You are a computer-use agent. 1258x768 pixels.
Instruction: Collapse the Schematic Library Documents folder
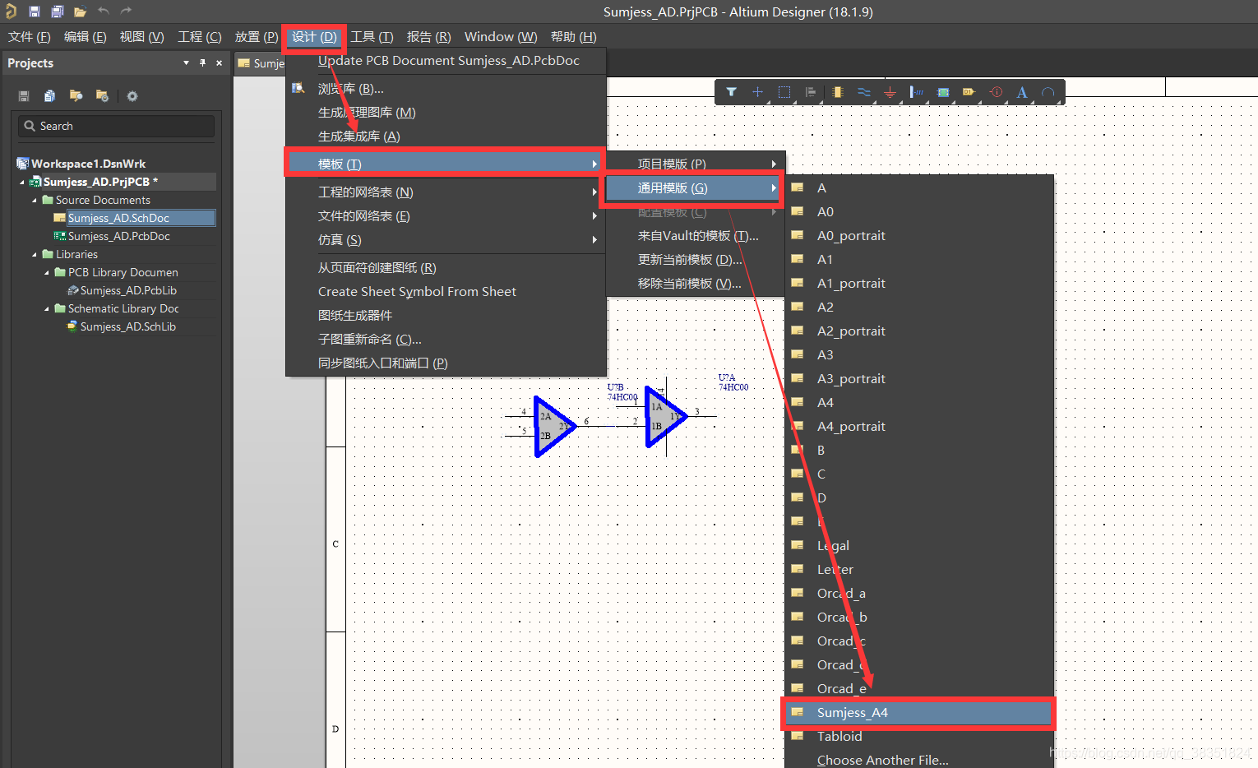tap(47, 308)
